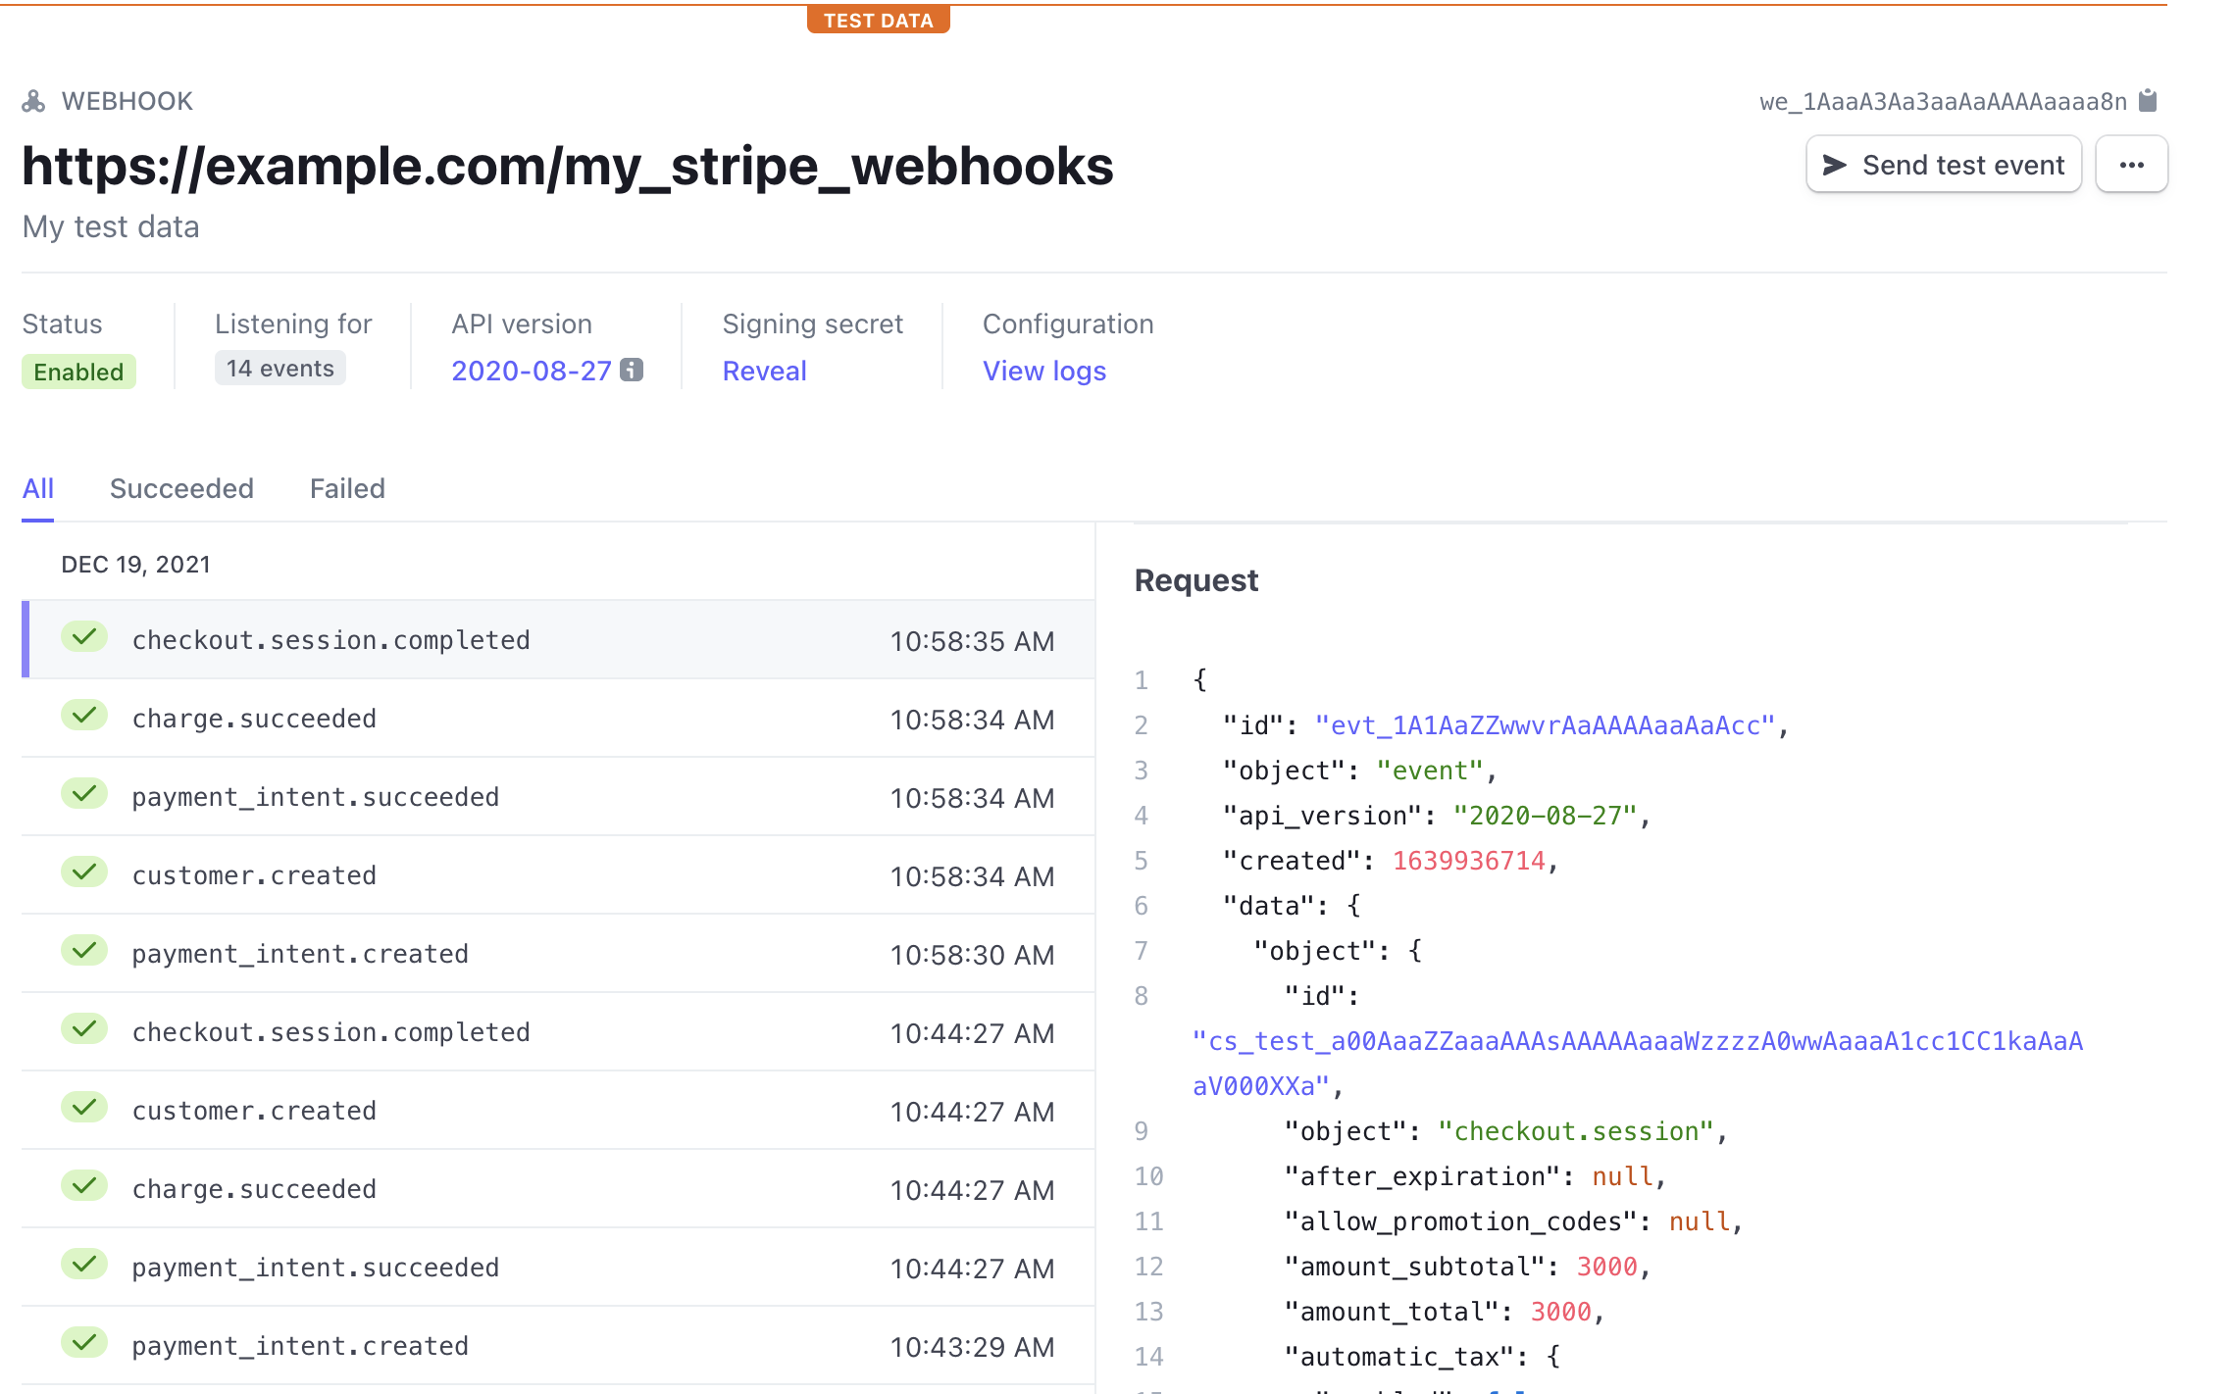The image size is (2236, 1394).
Task: Click the webhook URL heading
Action: (568, 166)
